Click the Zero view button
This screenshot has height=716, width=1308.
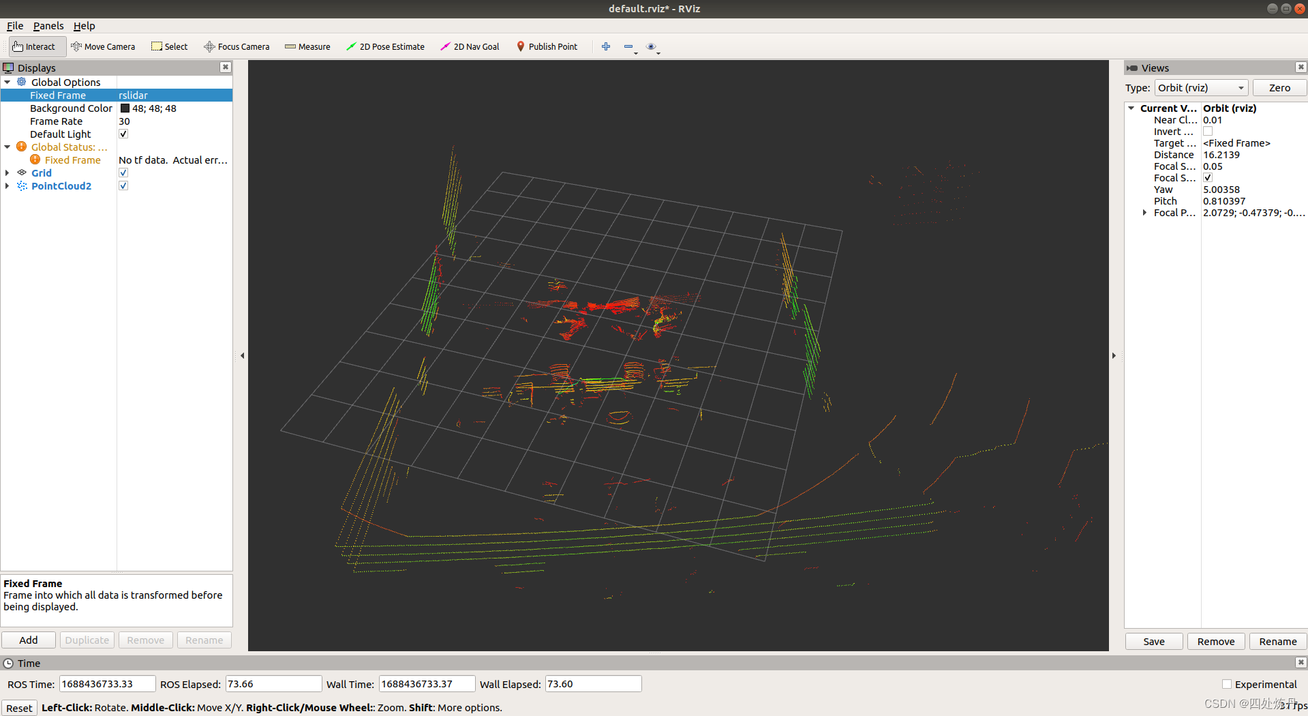point(1279,87)
